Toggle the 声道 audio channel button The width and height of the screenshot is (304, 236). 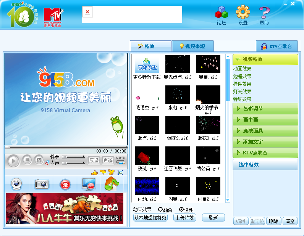108,160
